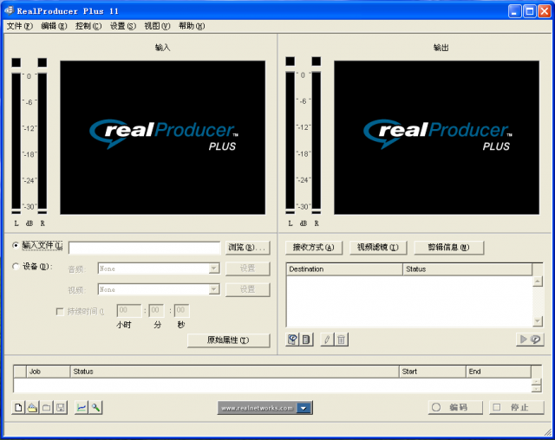
Task: Open the www.realnetworks.com dropdown arrow
Action: [x=304, y=408]
